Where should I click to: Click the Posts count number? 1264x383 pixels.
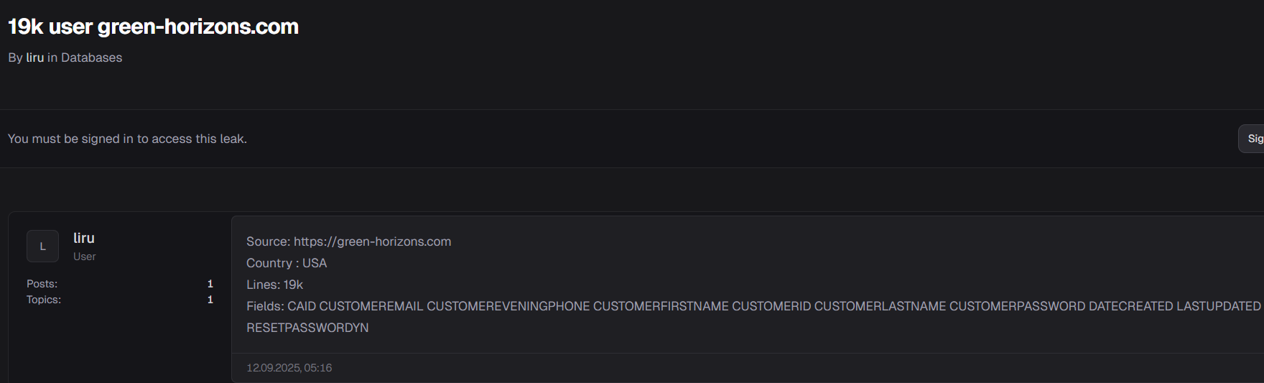[210, 284]
